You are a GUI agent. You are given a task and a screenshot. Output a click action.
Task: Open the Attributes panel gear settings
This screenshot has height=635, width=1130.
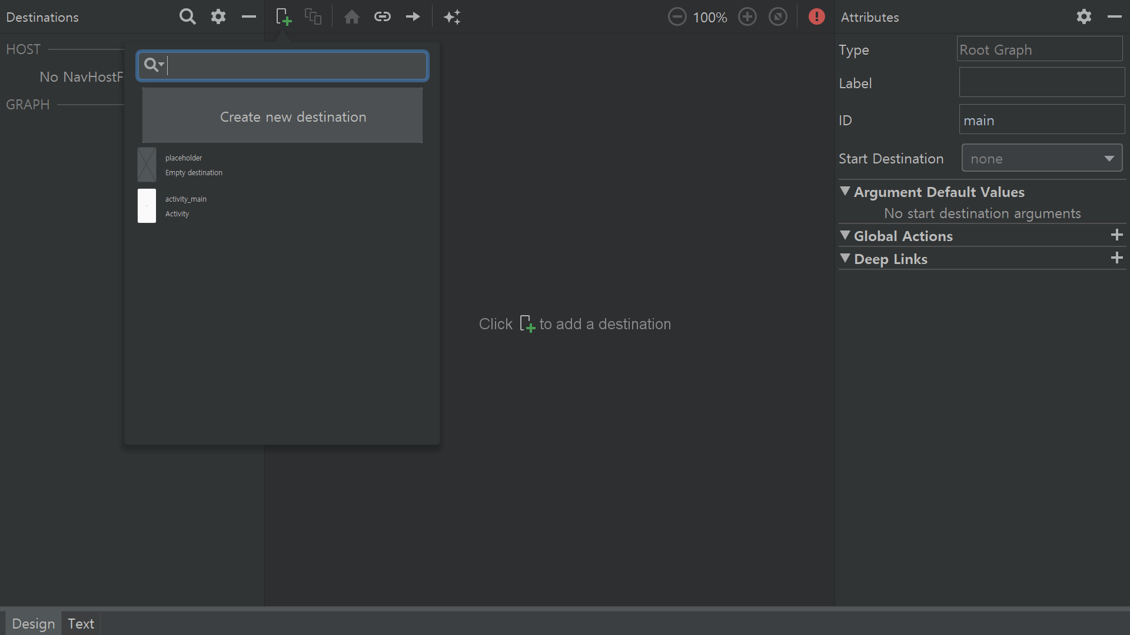(1084, 17)
